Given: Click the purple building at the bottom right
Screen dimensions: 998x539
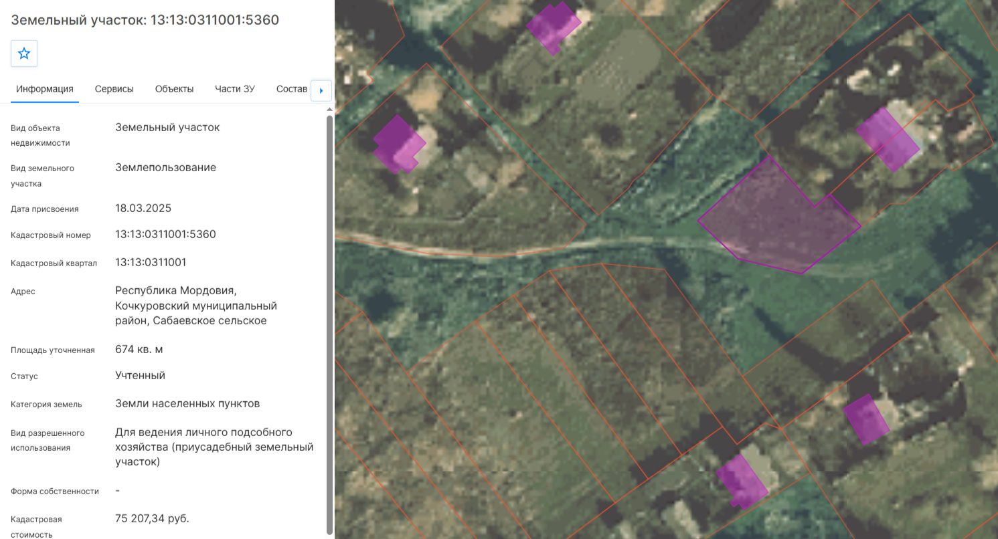Looking at the screenshot, I should coord(866,420).
